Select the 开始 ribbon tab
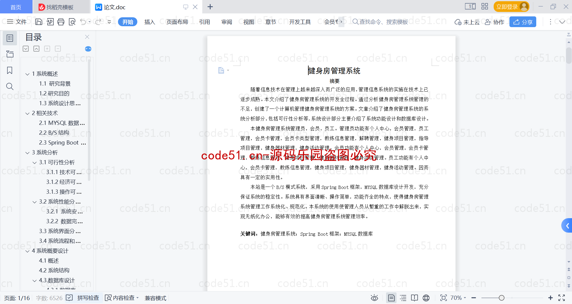This screenshot has width=572, height=304. click(128, 22)
